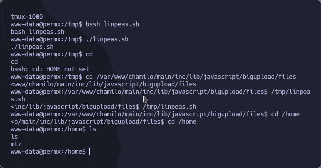Click the wrapped 's.sh' text fragment

coord(18,99)
